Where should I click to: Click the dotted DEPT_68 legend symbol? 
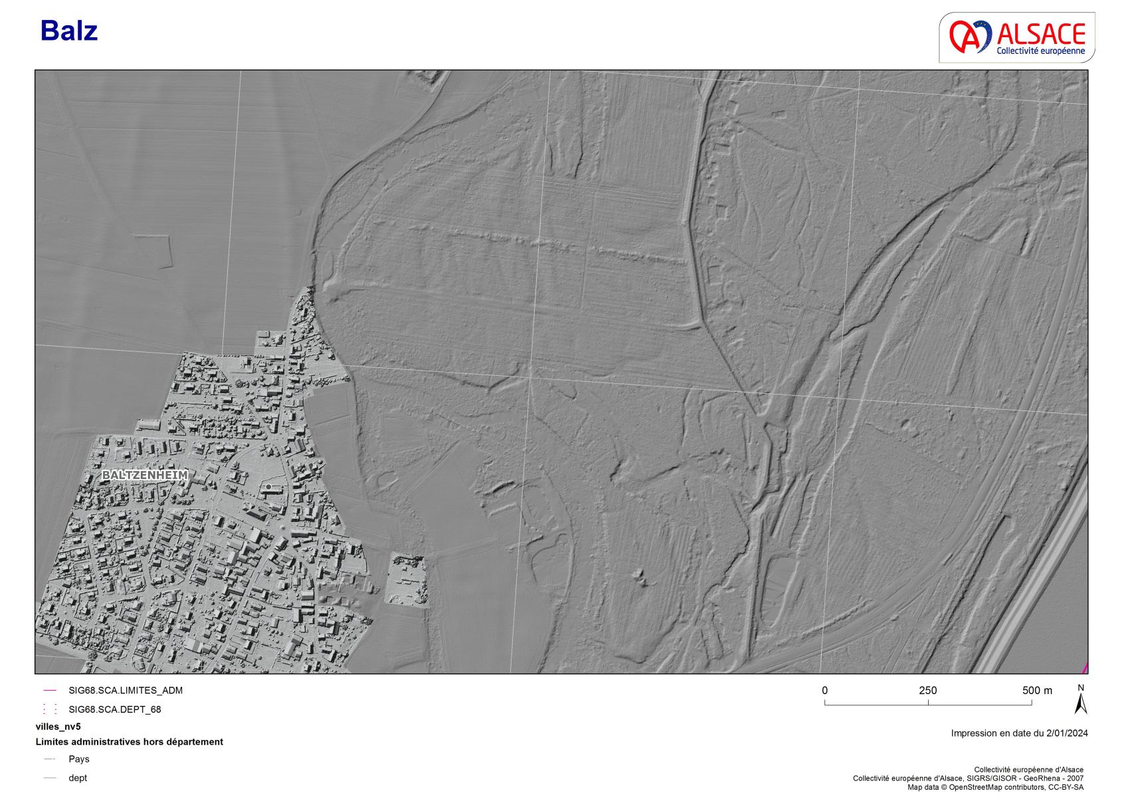[x=49, y=709]
